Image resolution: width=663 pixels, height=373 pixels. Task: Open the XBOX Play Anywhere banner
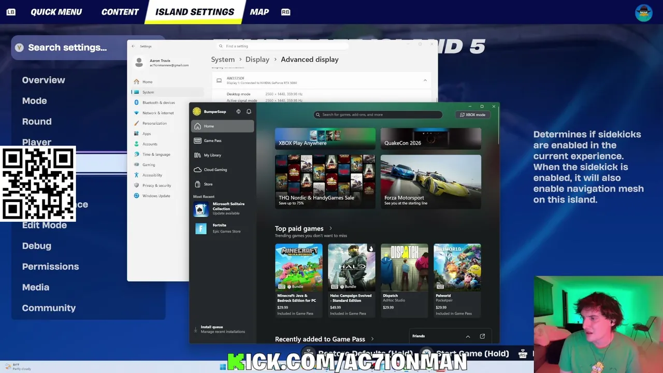click(325, 139)
